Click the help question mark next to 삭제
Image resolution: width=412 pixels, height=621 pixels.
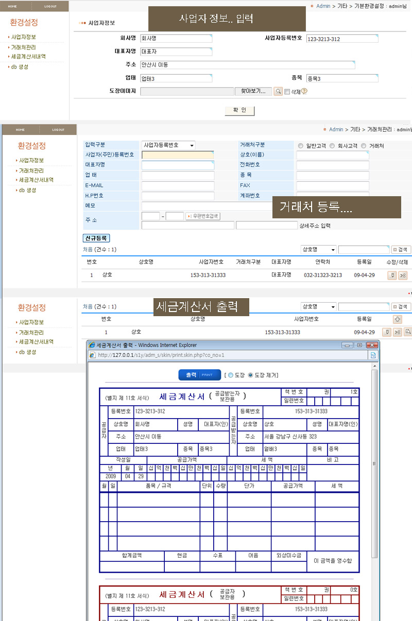click(304, 92)
